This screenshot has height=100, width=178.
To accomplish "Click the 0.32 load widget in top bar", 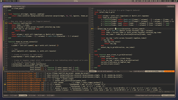I will click(143, 1).
